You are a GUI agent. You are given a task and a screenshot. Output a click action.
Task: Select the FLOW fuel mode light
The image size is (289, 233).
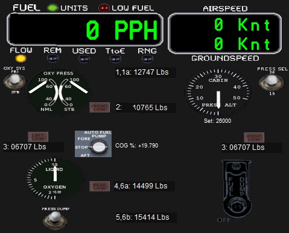pos(21,58)
